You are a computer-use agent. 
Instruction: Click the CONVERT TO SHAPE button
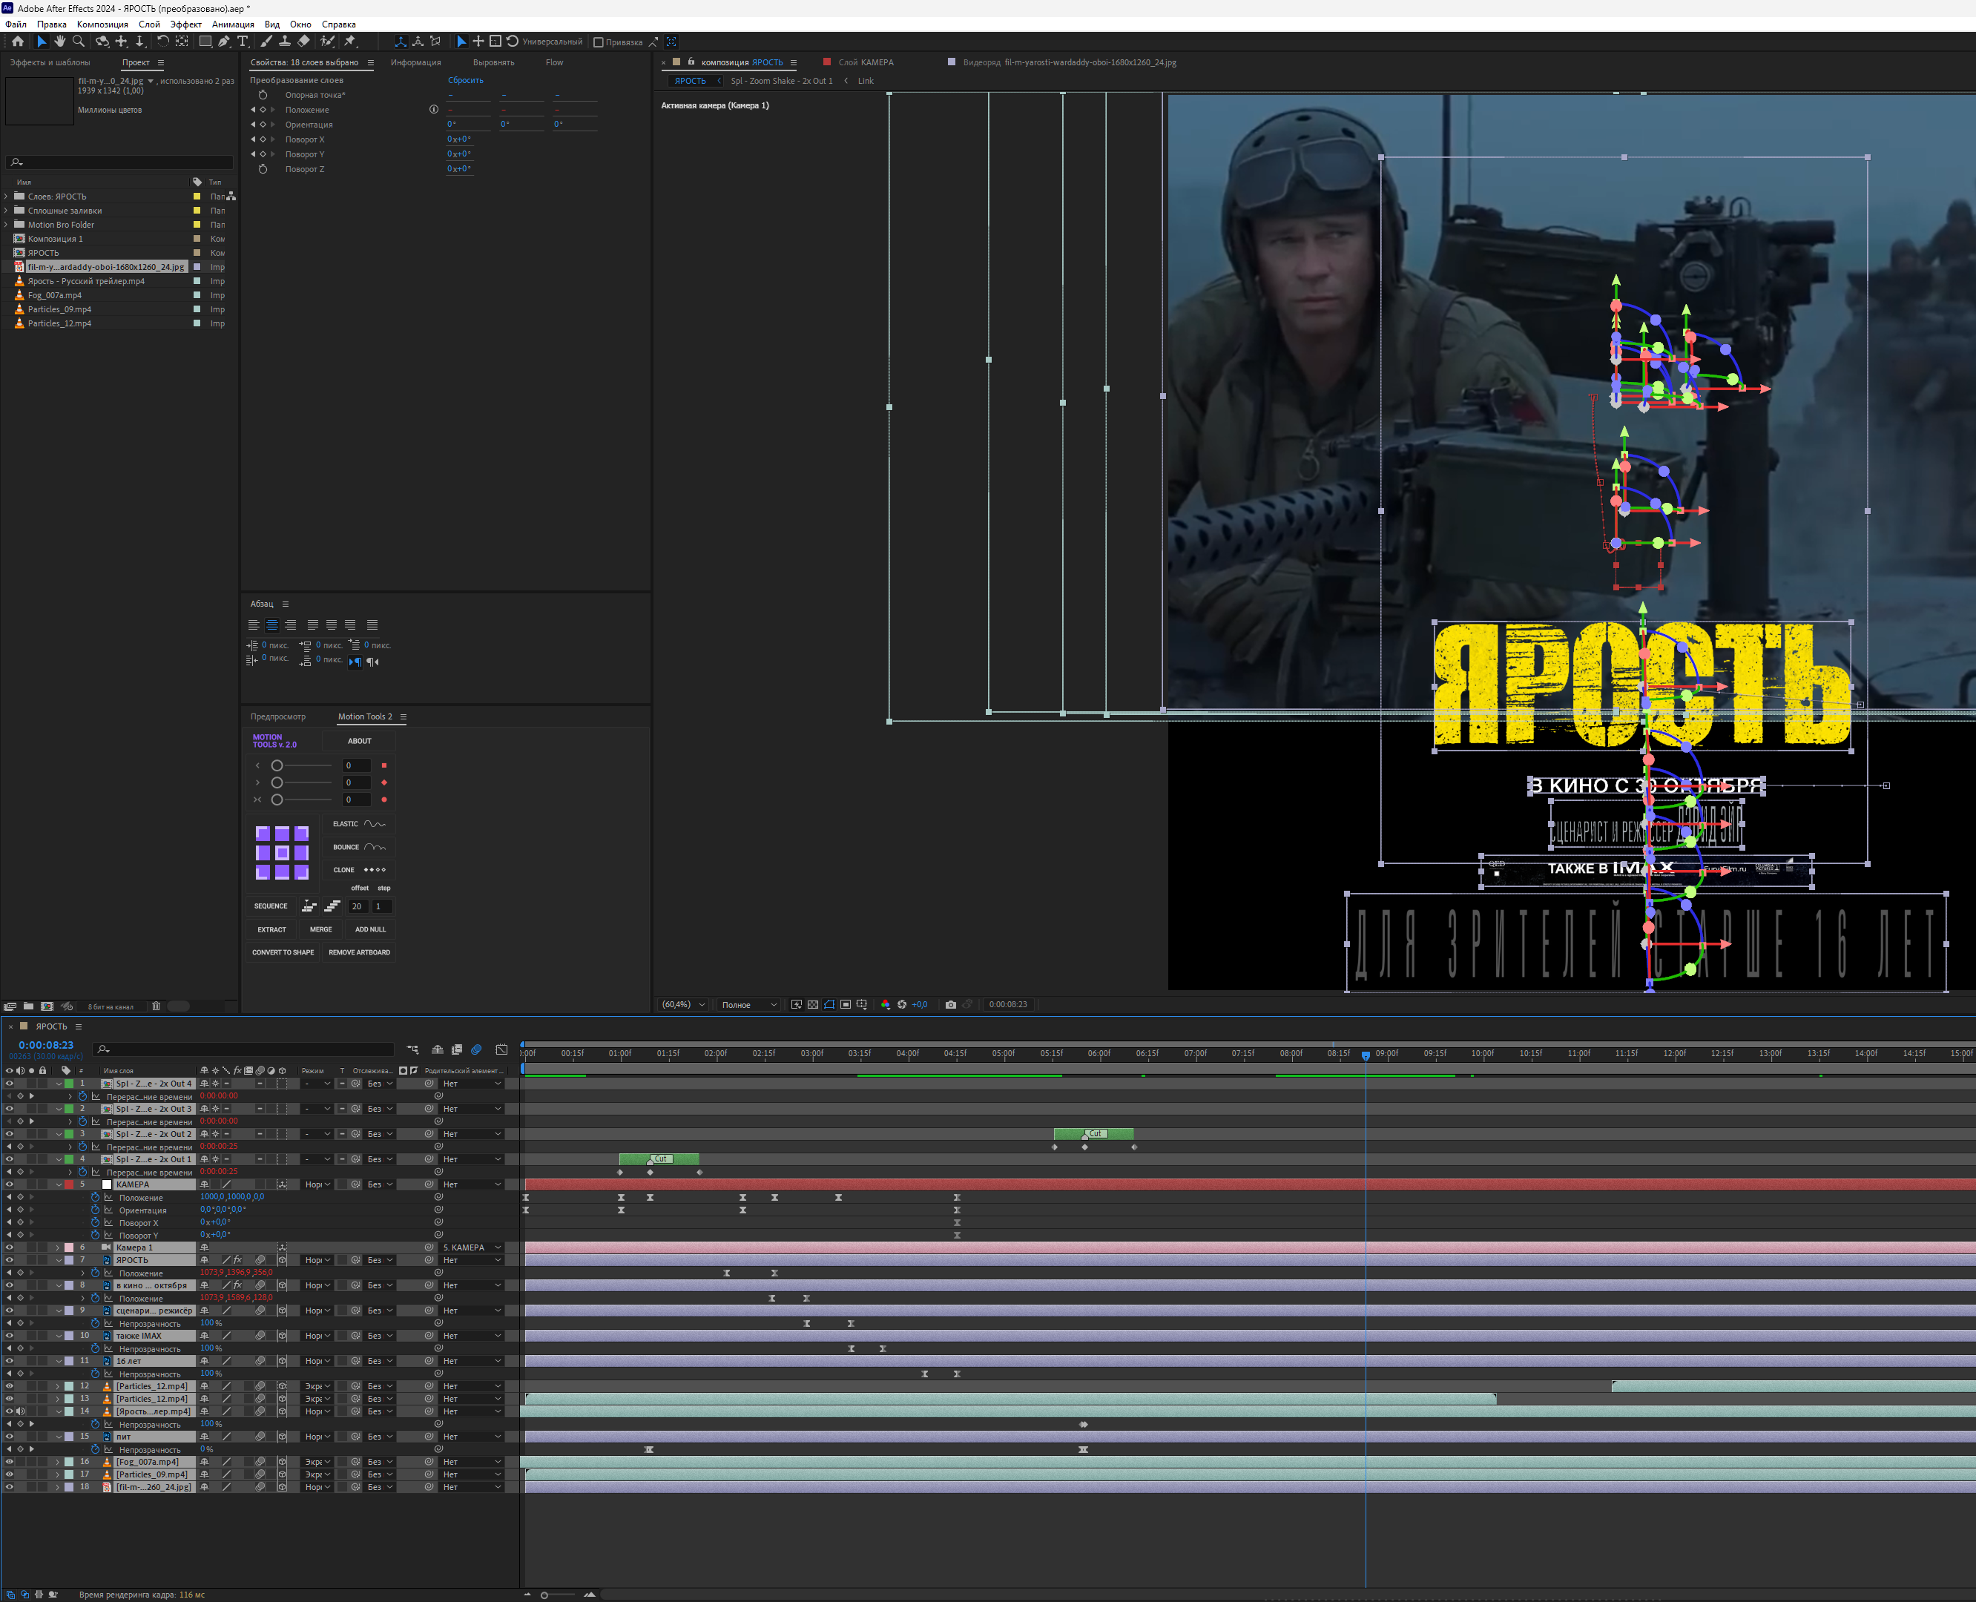click(283, 952)
